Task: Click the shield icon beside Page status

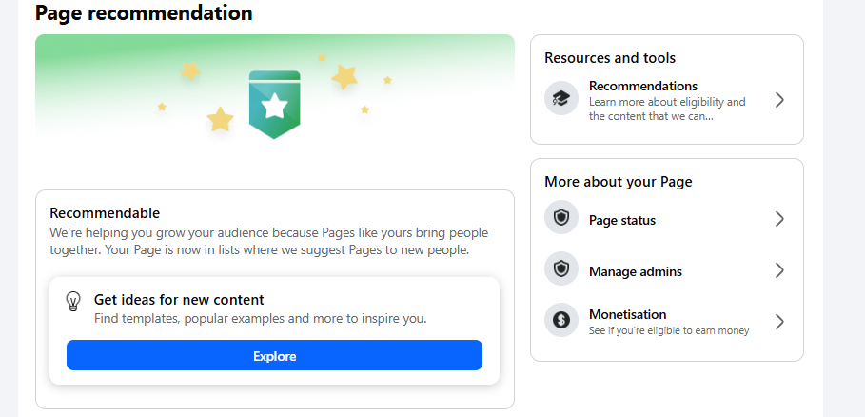Action: coord(561,218)
